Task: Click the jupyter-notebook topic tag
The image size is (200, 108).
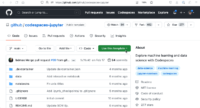Action: 147,73
